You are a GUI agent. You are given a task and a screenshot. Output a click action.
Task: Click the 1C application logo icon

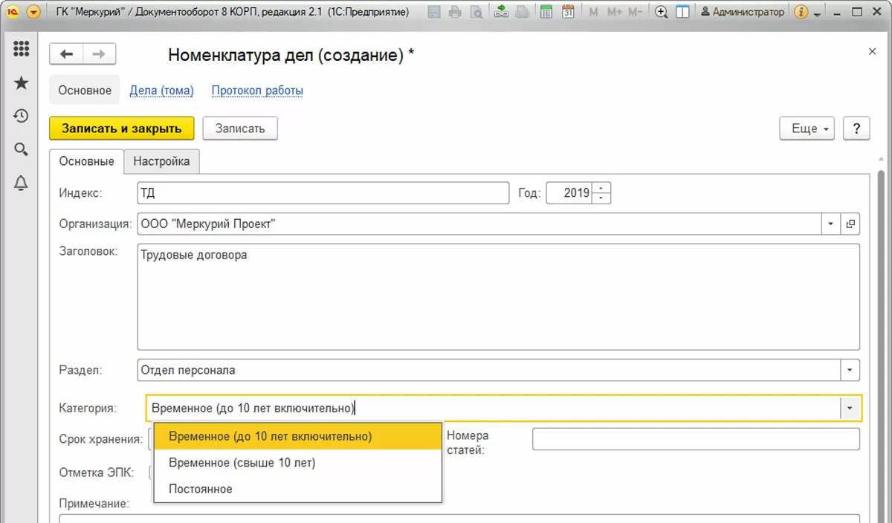pos(13,12)
